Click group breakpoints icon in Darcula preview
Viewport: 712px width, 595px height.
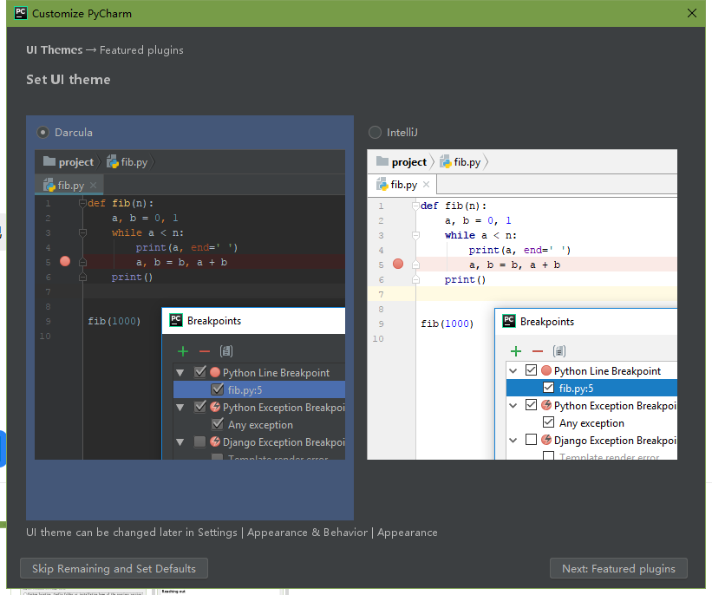tap(226, 351)
